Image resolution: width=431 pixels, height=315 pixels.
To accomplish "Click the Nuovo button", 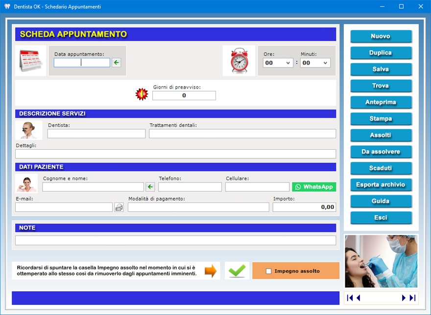I will pyautogui.click(x=381, y=36).
